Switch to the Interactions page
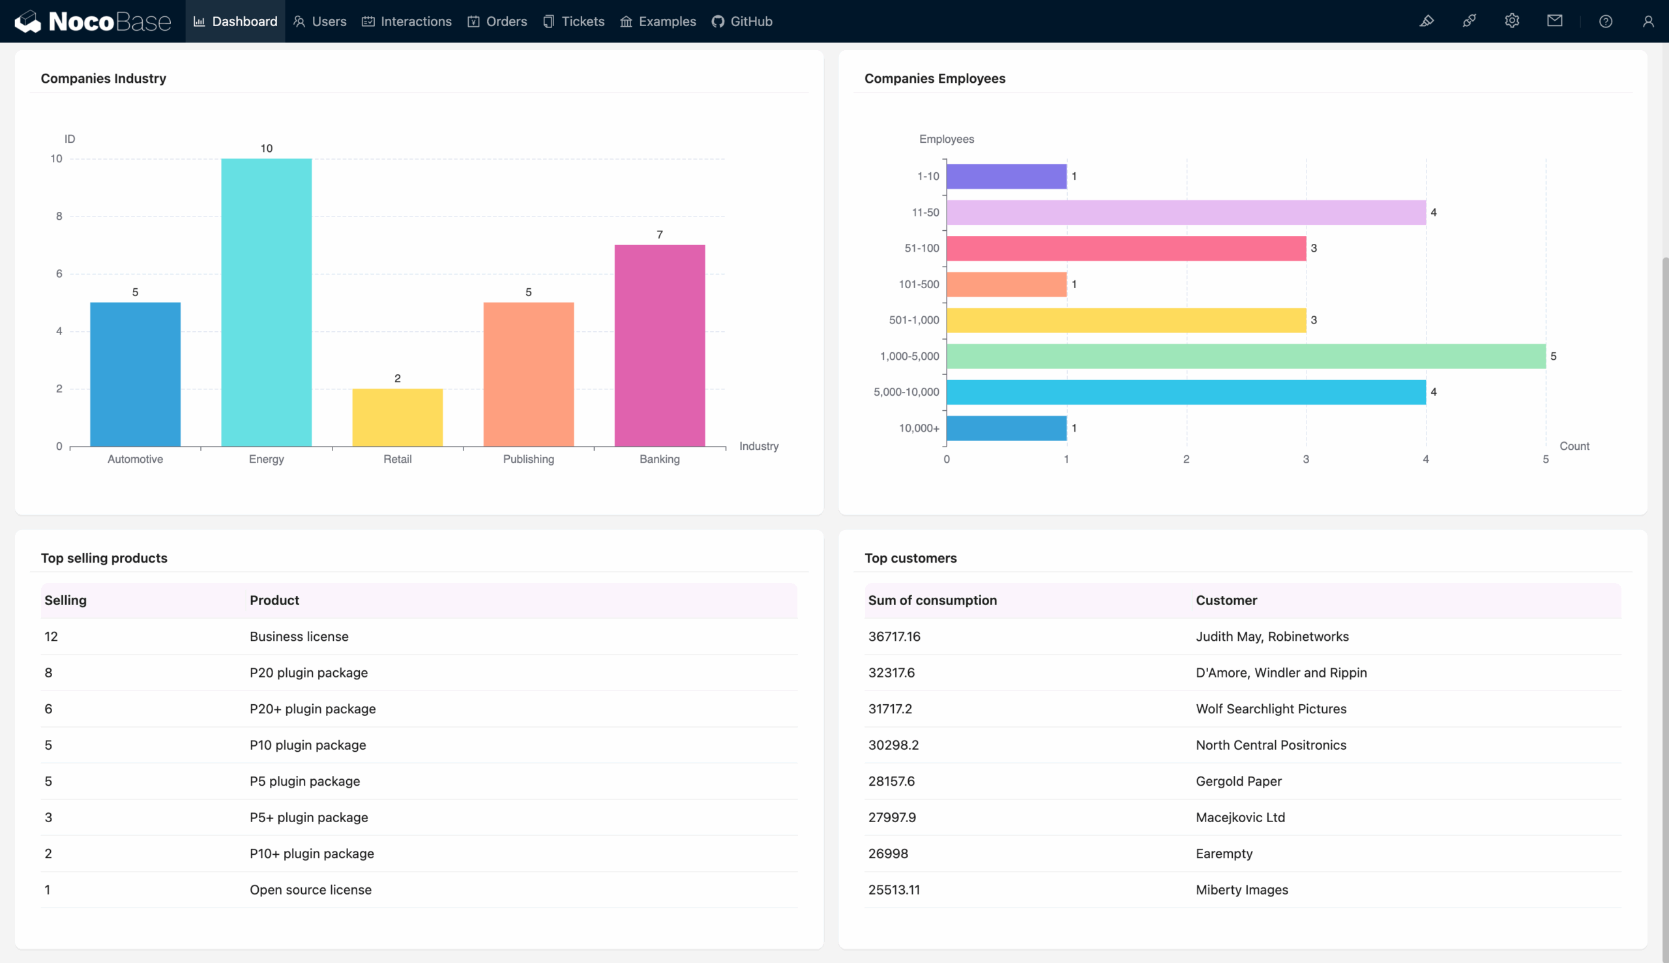This screenshot has height=963, width=1669. [x=406, y=21]
